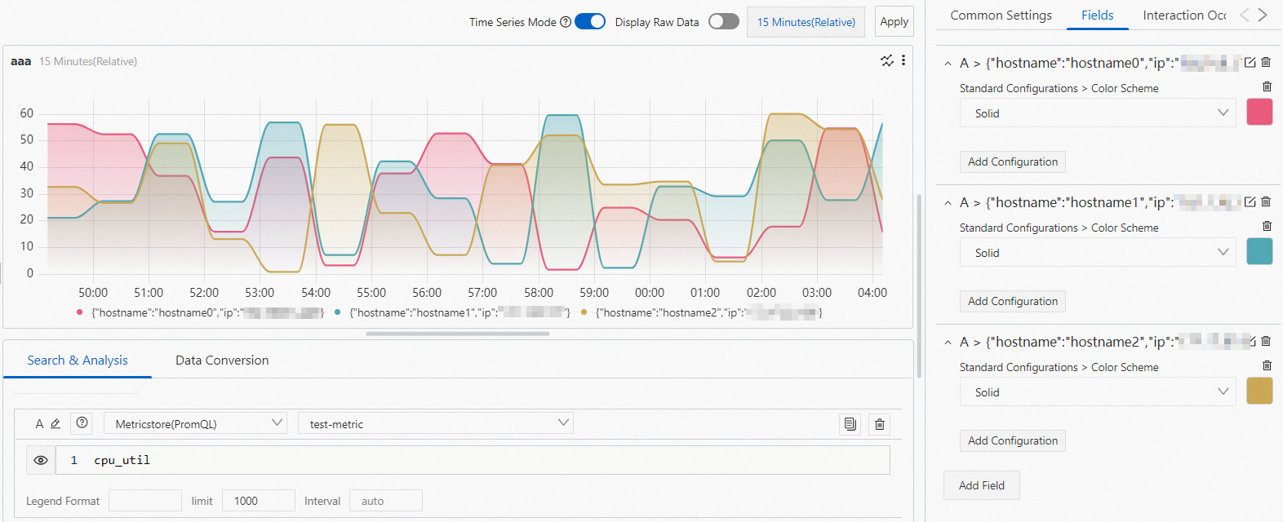Screen dimensions: 1283x522
Task: Click the horizontal scrollbar under the chart
Action: tap(457, 334)
